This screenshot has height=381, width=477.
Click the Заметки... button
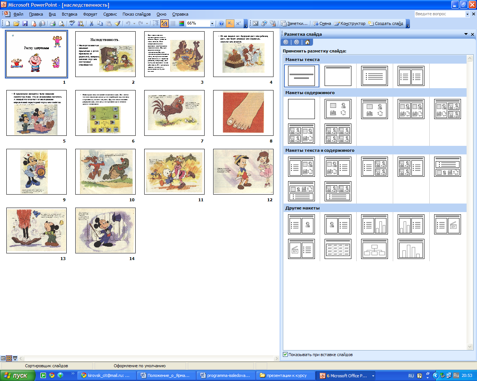(294, 23)
